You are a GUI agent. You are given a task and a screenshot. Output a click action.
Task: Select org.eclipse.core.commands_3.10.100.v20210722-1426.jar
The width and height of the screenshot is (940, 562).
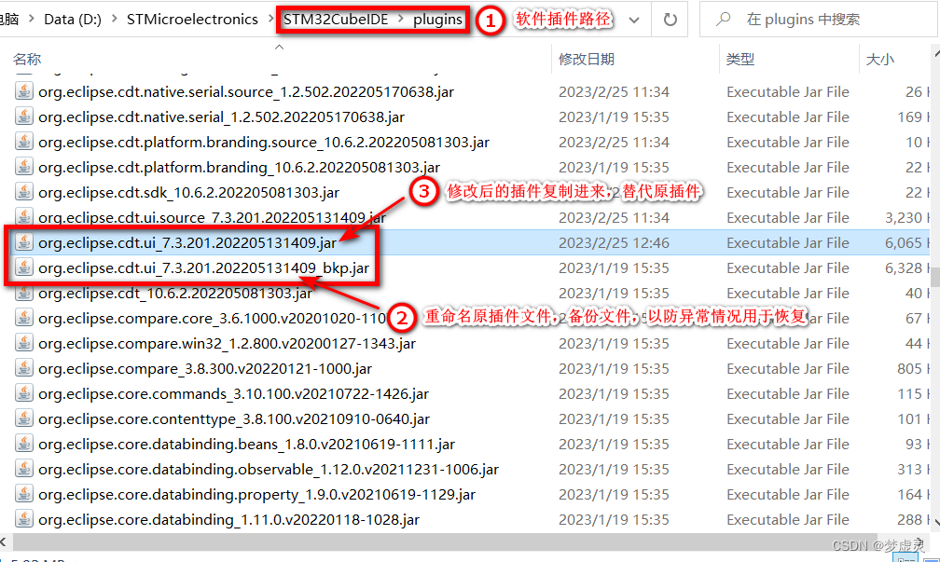pyautogui.click(x=233, y=393)
